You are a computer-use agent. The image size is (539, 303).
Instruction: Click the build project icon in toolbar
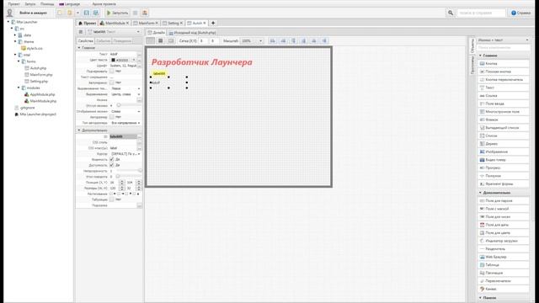145,13
